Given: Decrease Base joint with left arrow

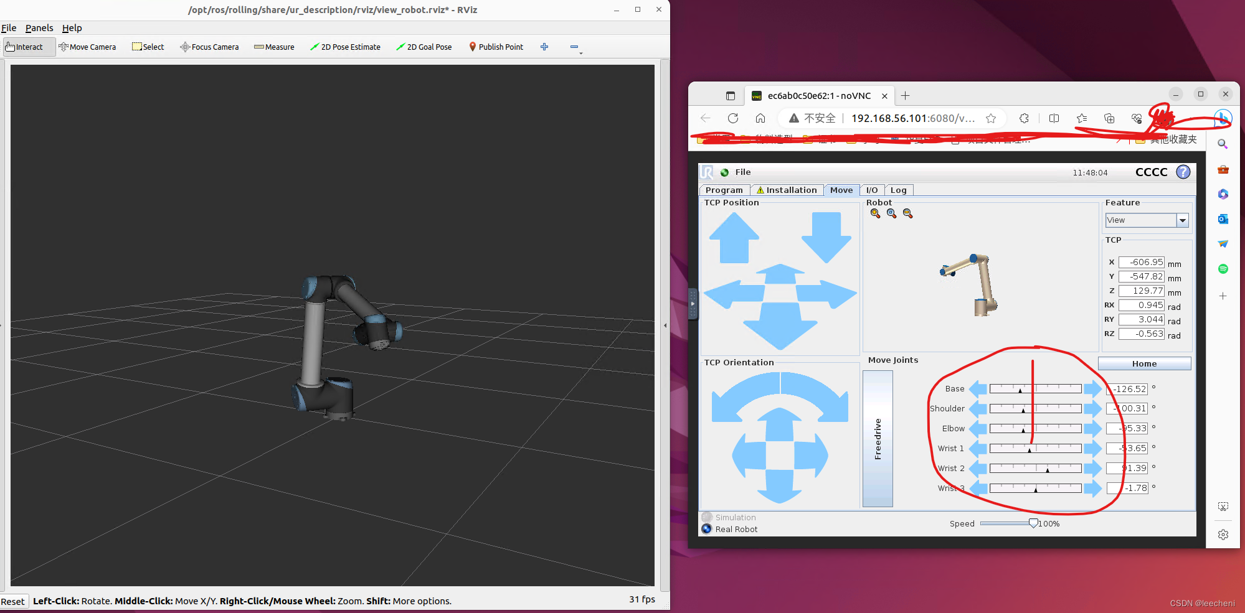Looking at the screenshot, I should [978, 389].
